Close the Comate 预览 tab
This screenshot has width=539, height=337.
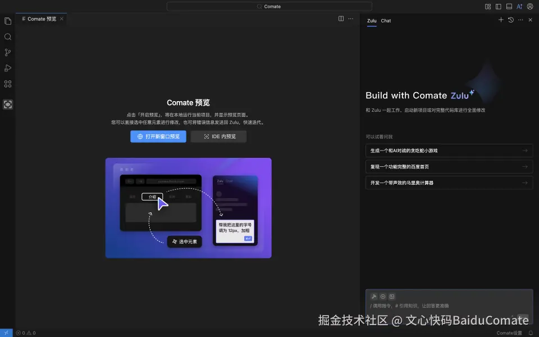point(62,19)
